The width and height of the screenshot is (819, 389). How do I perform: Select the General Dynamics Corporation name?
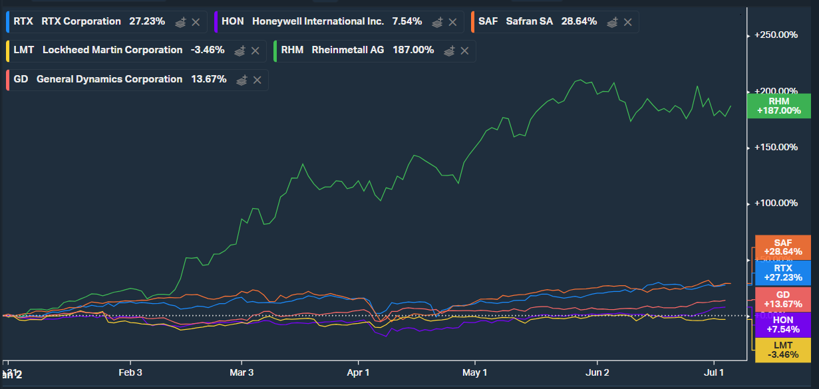click(x=109, y=79)
